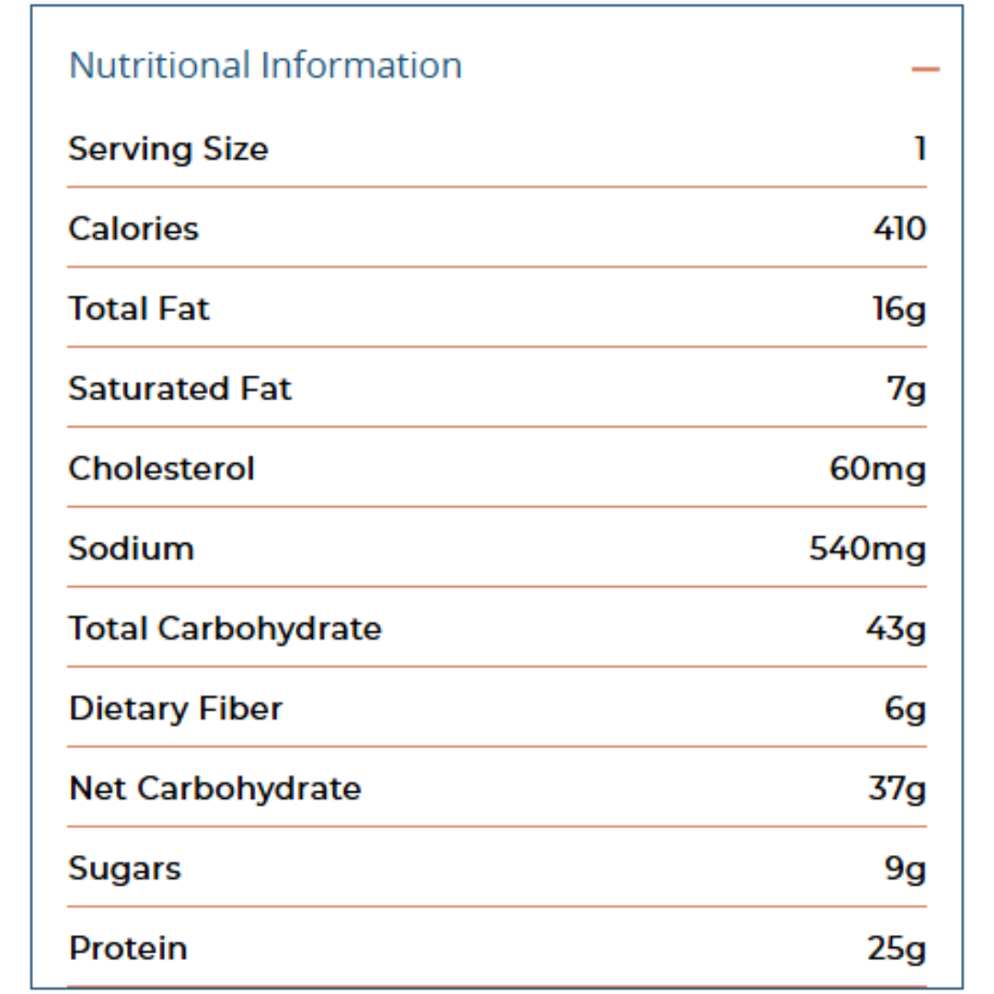Viewport: 994px width, 994px height.
Task: Select the Saturated Fat label
Action: [179, 388]
